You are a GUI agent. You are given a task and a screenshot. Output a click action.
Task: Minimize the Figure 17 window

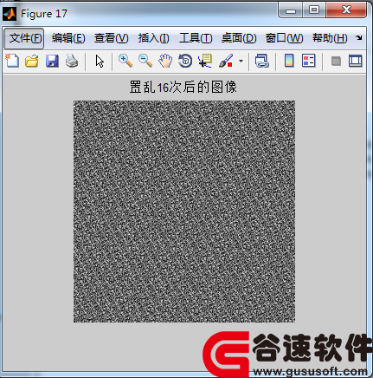pyautogui.click(x=291, y=10)
